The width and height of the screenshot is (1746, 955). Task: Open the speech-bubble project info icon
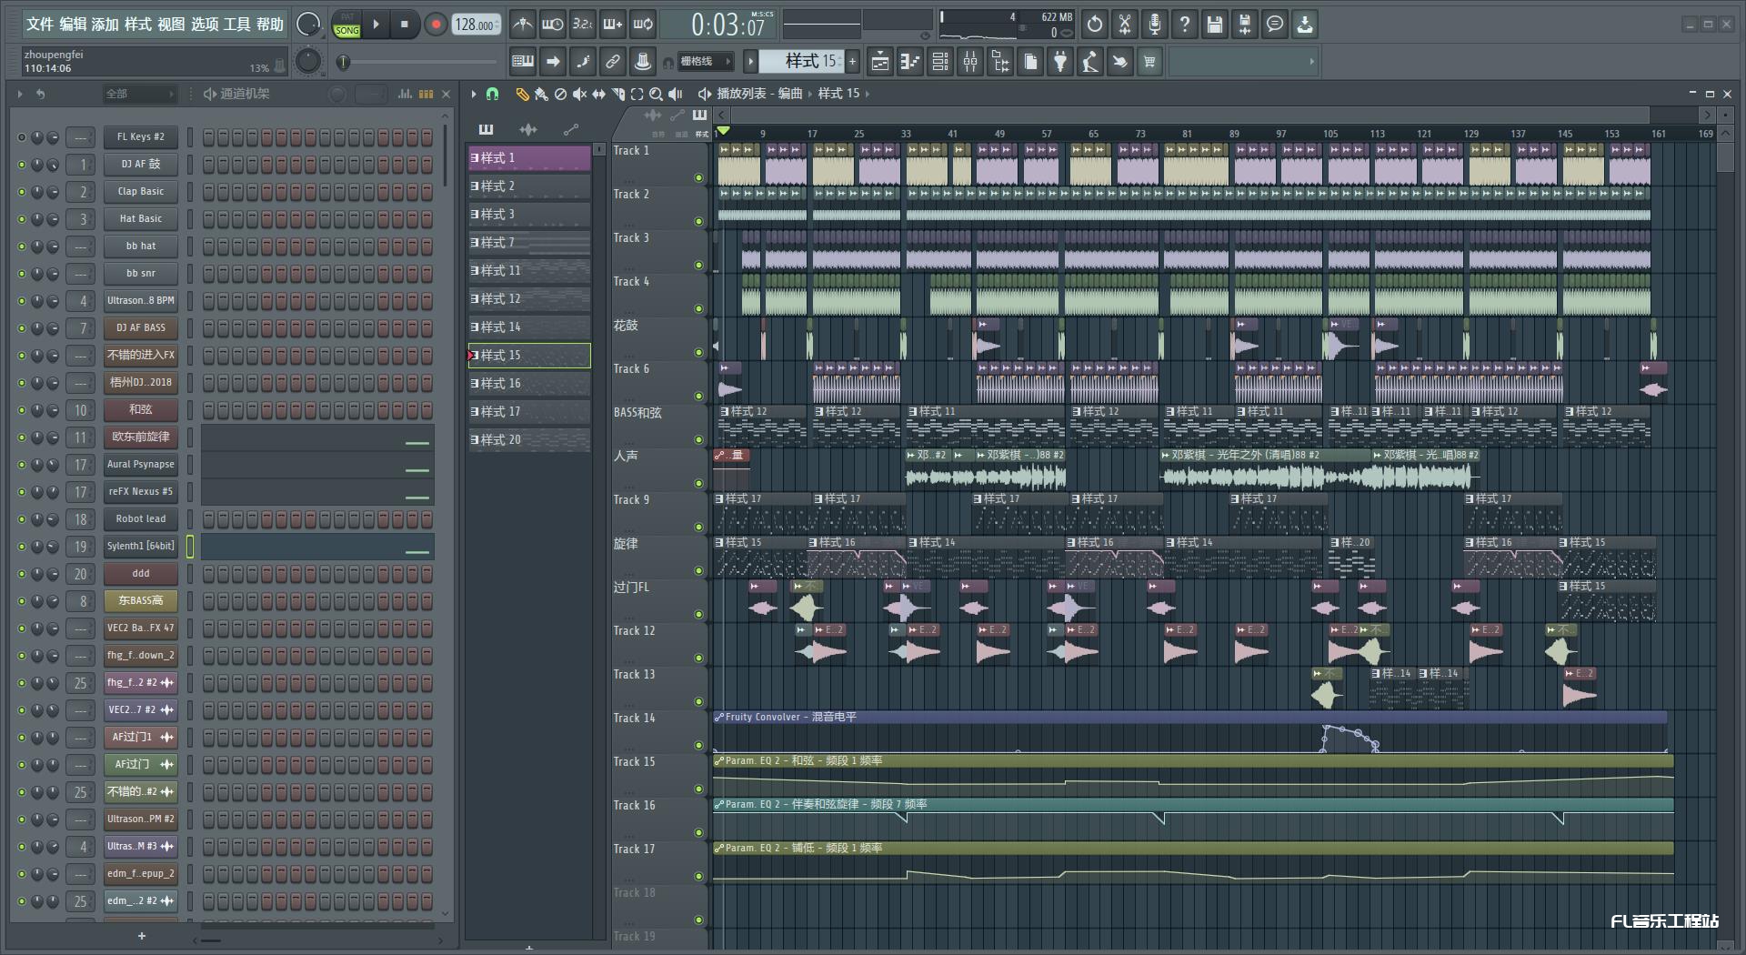(x=1275, y=25)
